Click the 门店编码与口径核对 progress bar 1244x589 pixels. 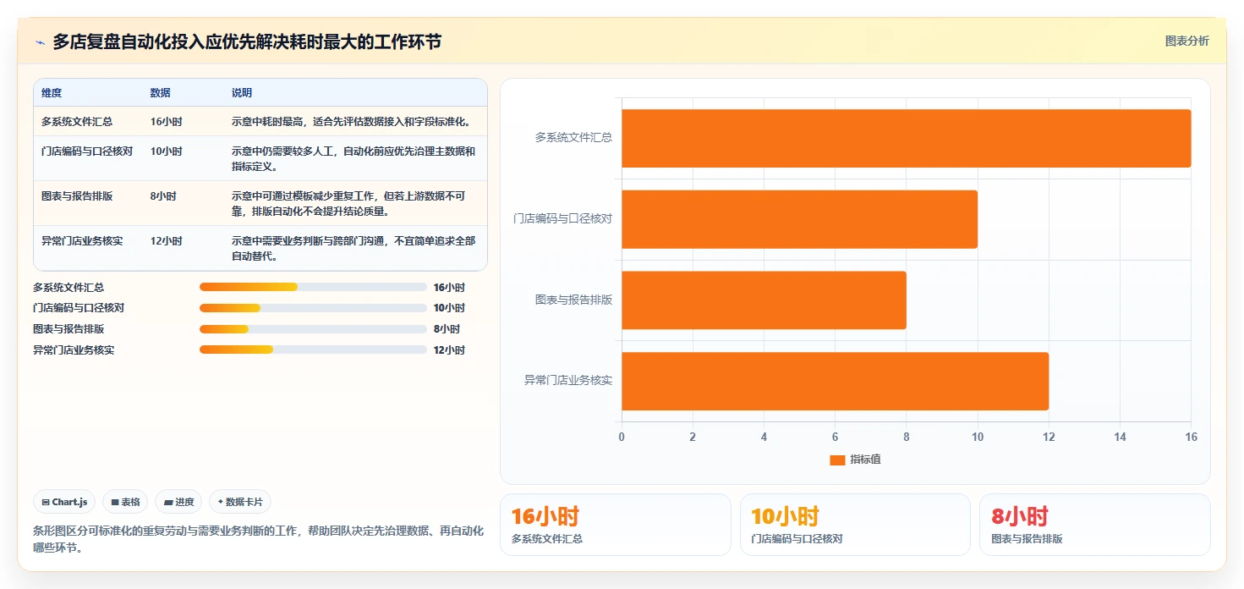pyautogui.click(x=313, y=308)
